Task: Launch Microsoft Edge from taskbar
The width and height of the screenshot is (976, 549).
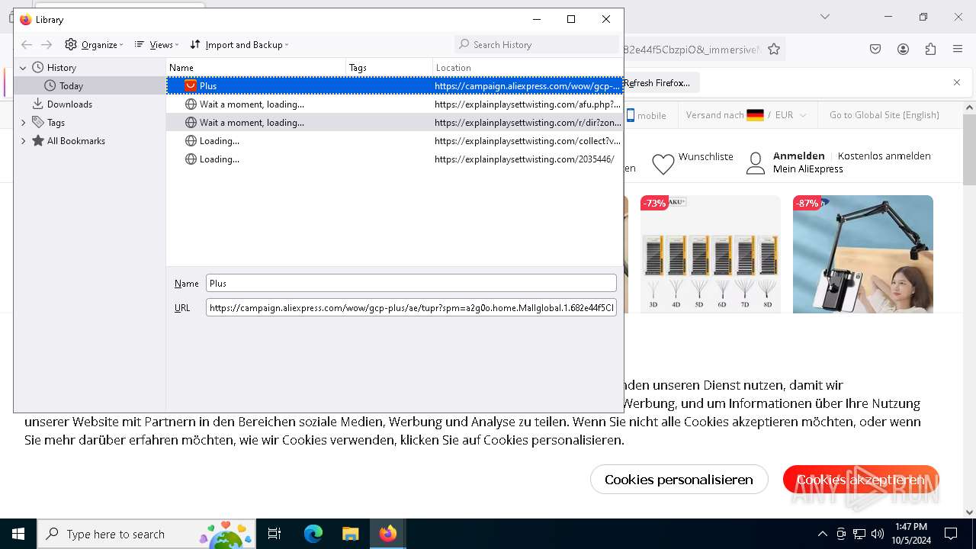Action: 313,534
